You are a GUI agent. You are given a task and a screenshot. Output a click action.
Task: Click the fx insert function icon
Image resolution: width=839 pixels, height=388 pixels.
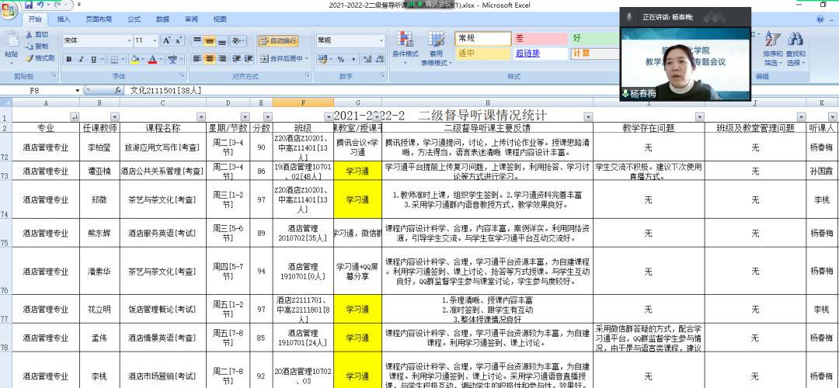[x=118, y=90]
